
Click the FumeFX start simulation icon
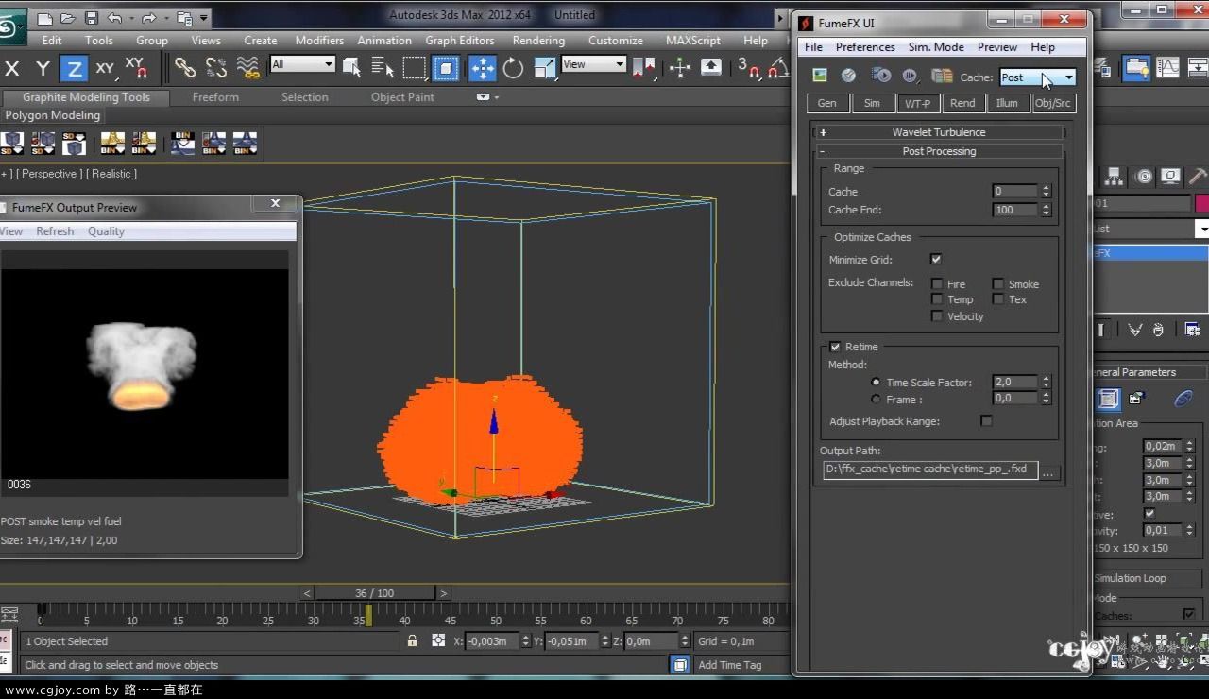tap(880, 77)
